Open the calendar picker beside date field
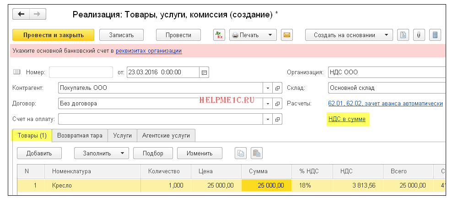Viewport: 453px width, 204px height. [204, 72]
